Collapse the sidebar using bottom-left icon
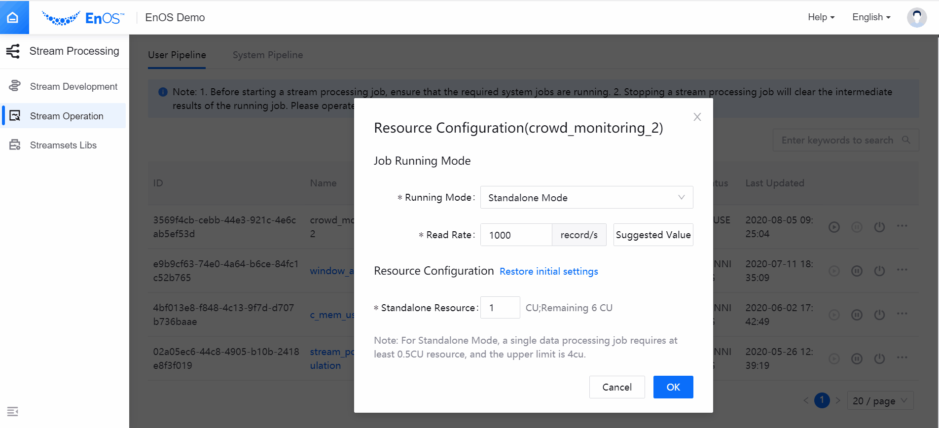This screenshot has height=428, width=939. click(x=13, y=411)
